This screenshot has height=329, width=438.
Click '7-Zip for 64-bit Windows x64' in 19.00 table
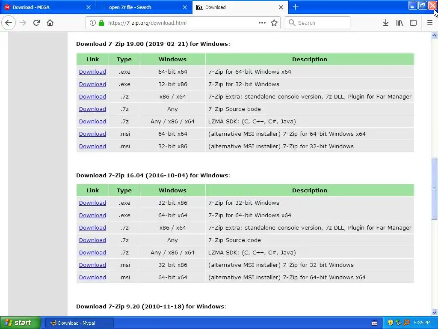pos(250,72)
